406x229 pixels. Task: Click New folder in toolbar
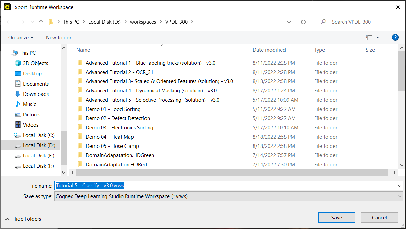[x=59, y=38]
